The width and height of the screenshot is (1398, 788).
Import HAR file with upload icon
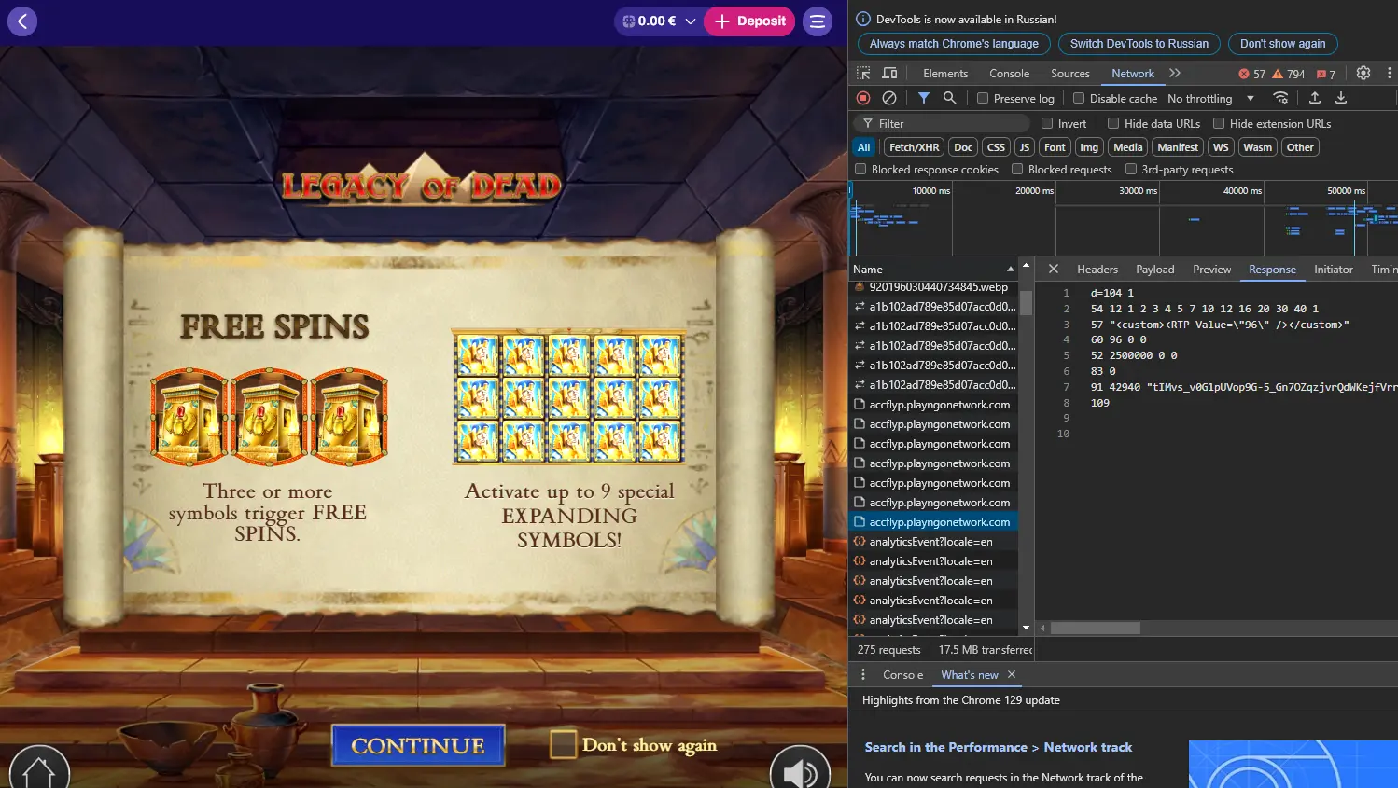tap(1315, 98)
